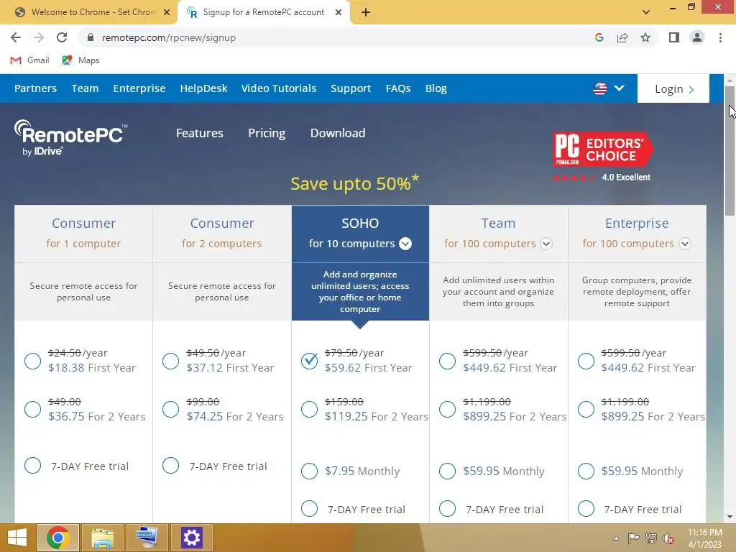Open the Action Center flag icon
This screenshot has height=552, width=736.
pos(633,538)
